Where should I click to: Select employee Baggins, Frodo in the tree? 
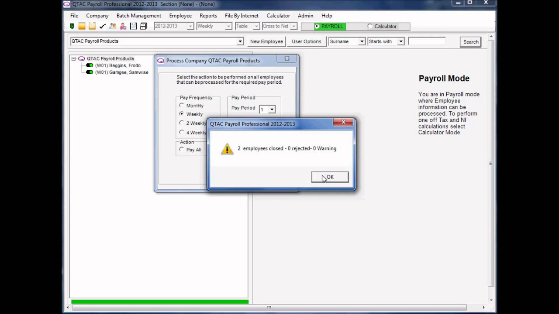click(x=118, y=65)
